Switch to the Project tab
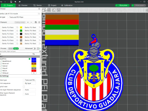The width and height of the screenshot is (148, 111). click(52, 5)
